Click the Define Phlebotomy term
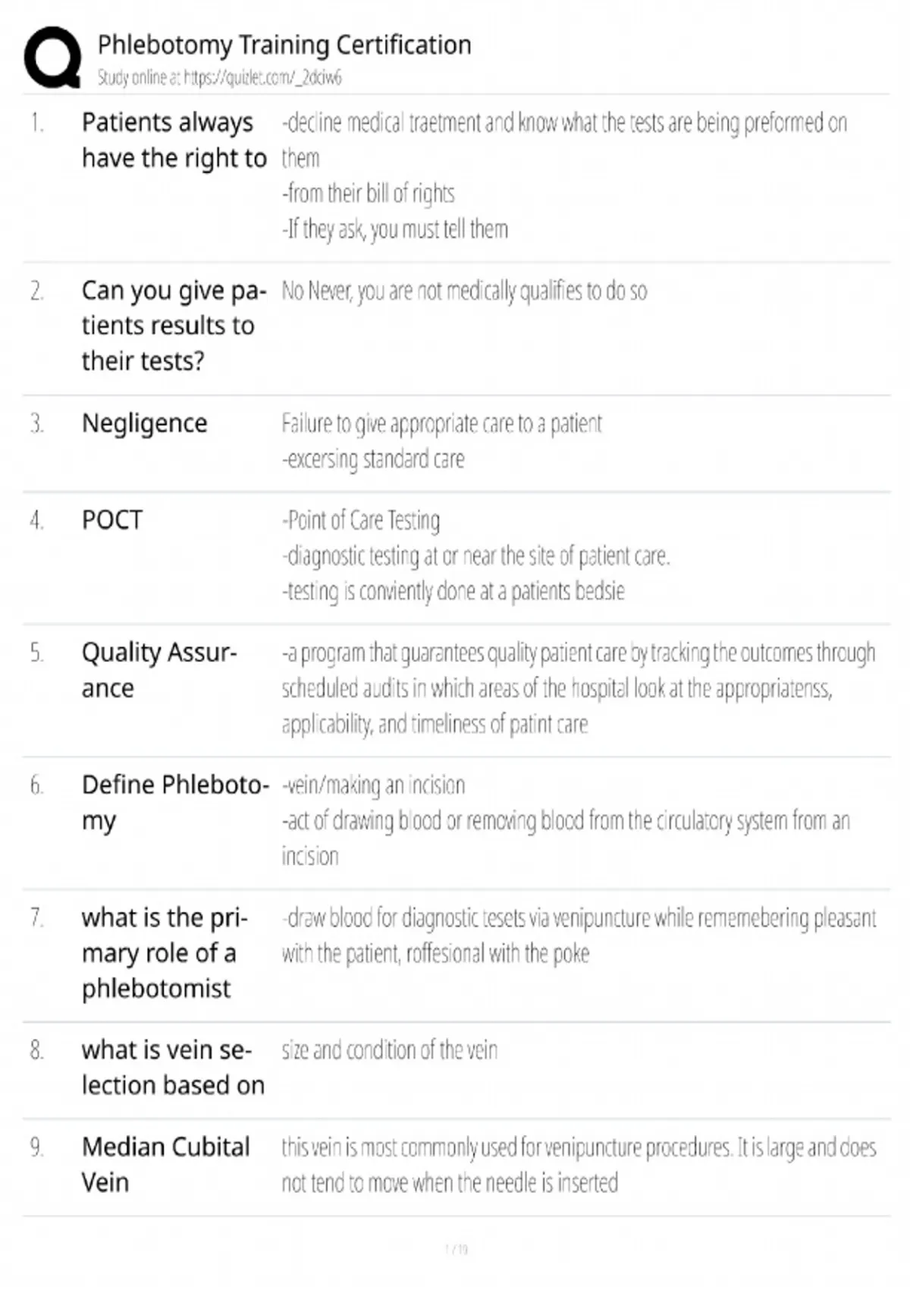The image size is (910, 1290). pyautogui.click(x=174, y=802)
